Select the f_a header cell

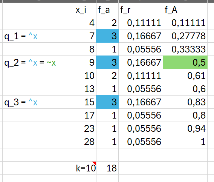107,9
